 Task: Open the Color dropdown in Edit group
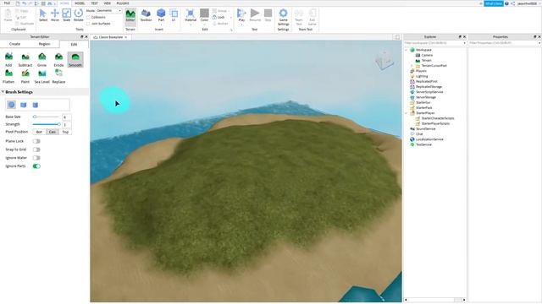[x=204, y=24]
